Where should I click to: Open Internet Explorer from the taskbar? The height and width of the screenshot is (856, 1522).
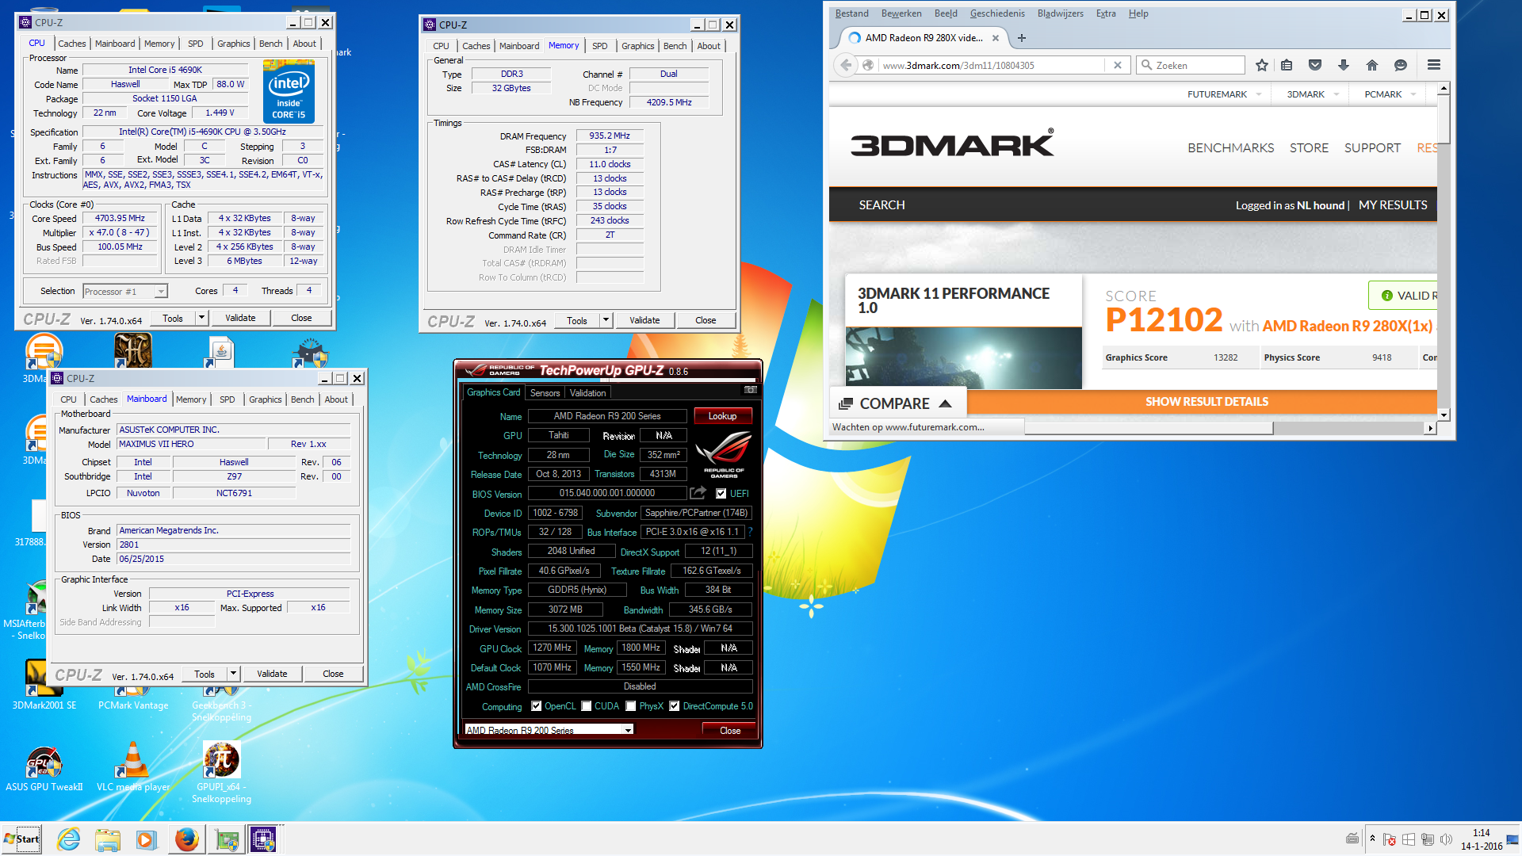(x=69, y=839)
